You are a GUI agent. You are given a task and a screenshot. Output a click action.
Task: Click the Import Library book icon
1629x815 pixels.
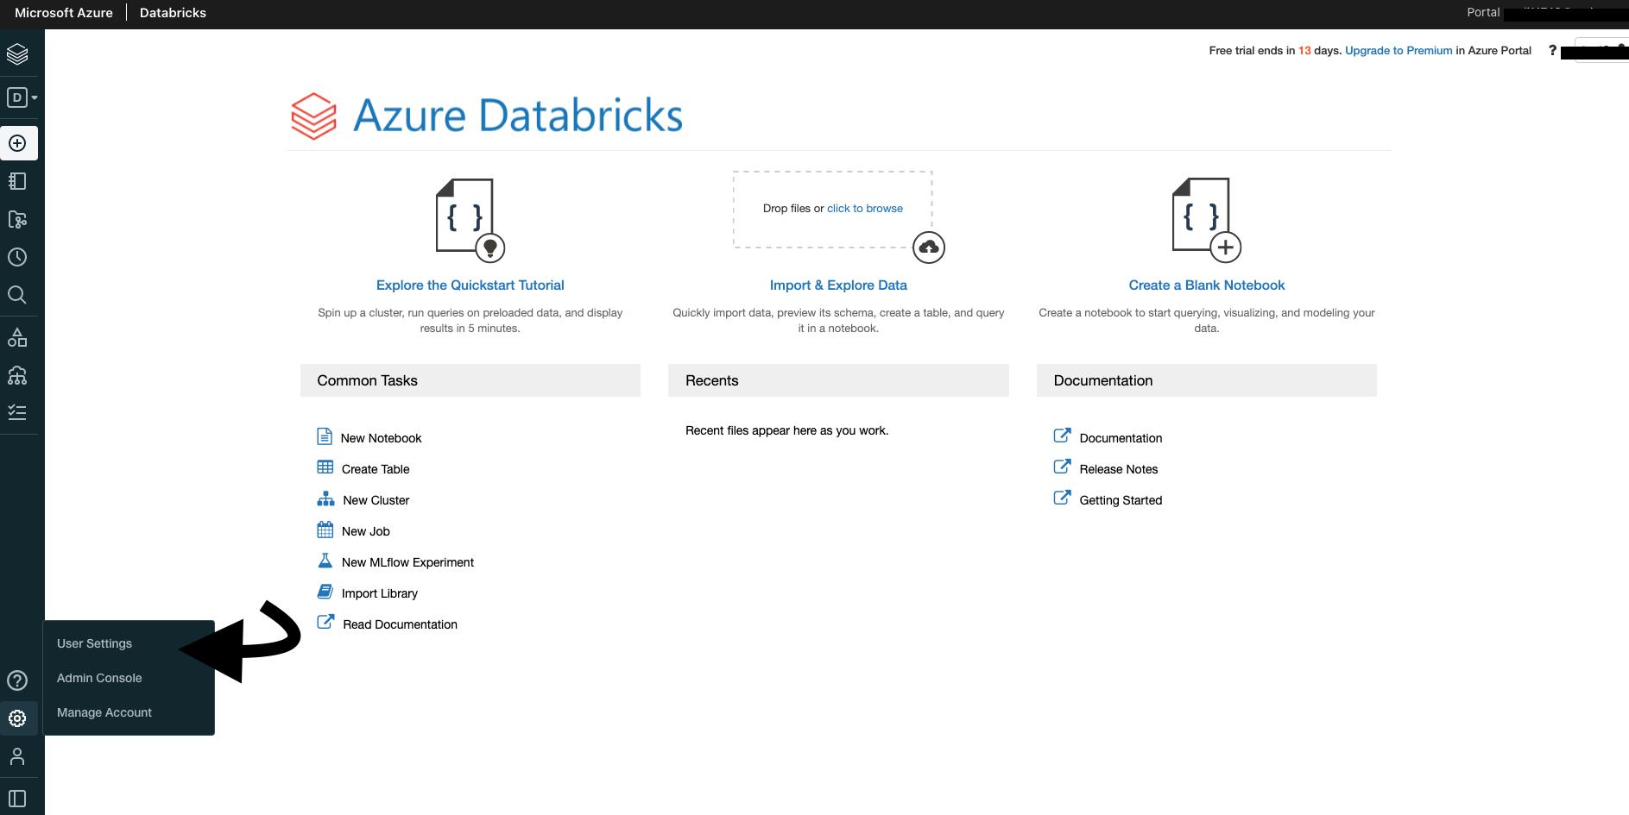[325, 592]
